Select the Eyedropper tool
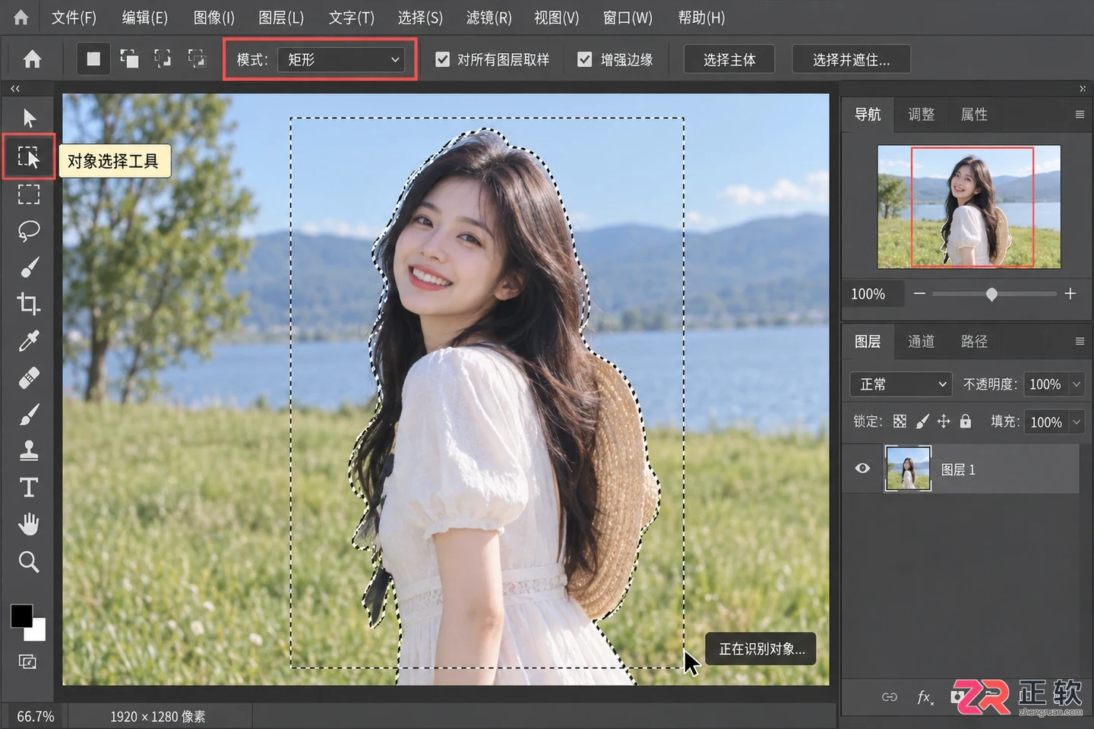This screenshot has width=1094, height=729. tap(29, 341)
